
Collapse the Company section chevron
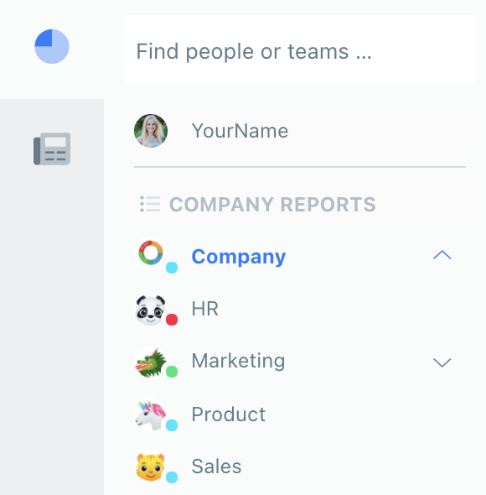click(442, 255)
